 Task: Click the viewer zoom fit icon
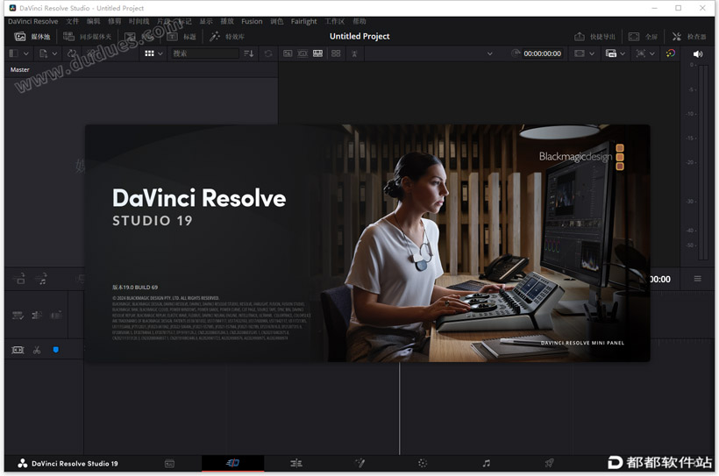[x=641, y=53]
